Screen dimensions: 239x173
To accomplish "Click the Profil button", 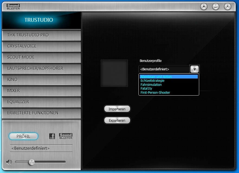I will pos(23,136).
